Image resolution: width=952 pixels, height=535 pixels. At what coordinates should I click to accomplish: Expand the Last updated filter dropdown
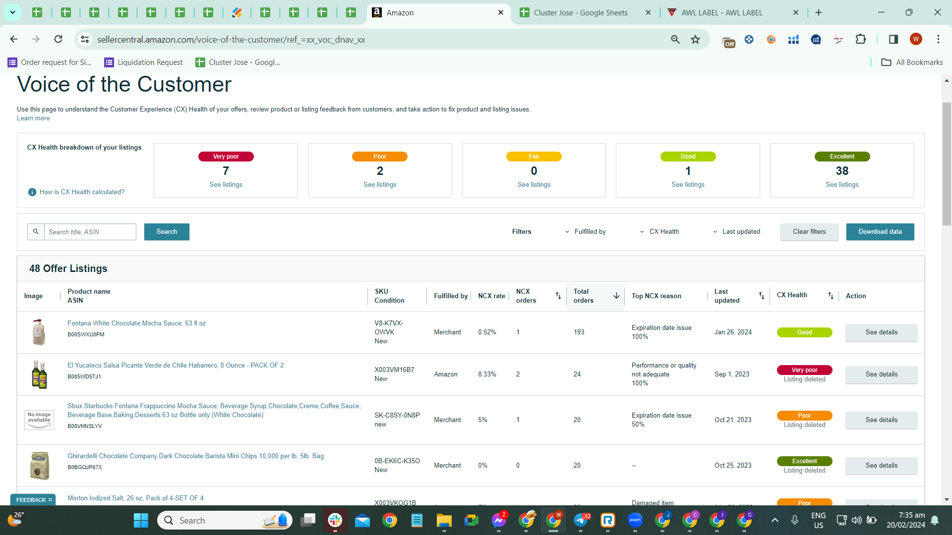[736, 232]
